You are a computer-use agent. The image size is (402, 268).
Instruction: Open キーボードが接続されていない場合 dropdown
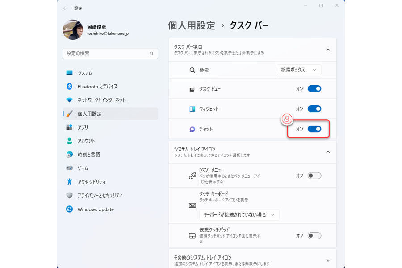(239, 215)
